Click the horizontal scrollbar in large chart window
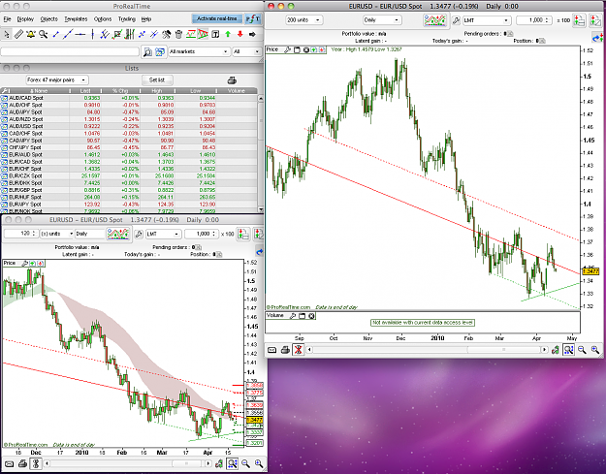 (427, 350)
